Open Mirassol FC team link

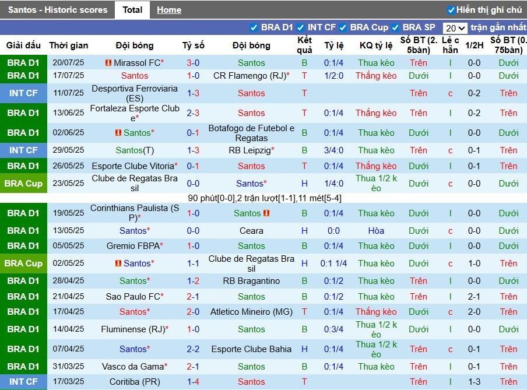(x=137, y=63)
